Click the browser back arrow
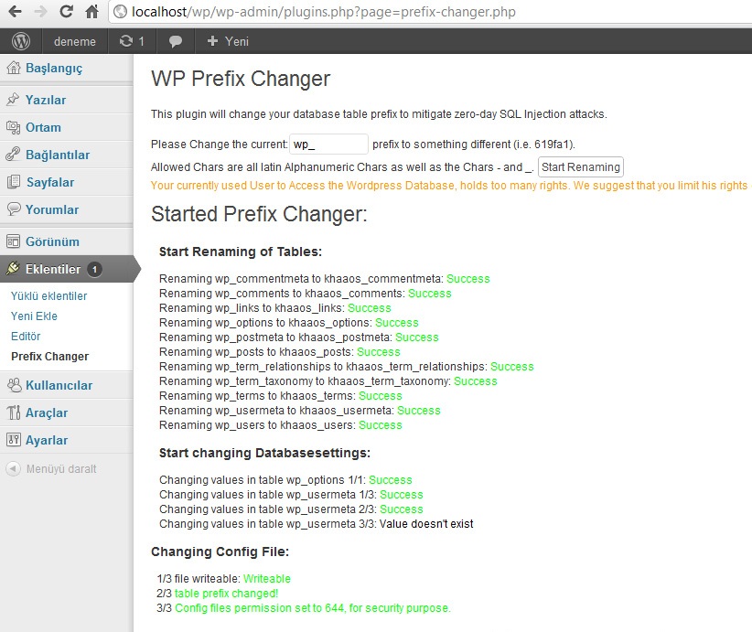Image resolution: width=752 pixels, height=632 pixels. (15, 12)
